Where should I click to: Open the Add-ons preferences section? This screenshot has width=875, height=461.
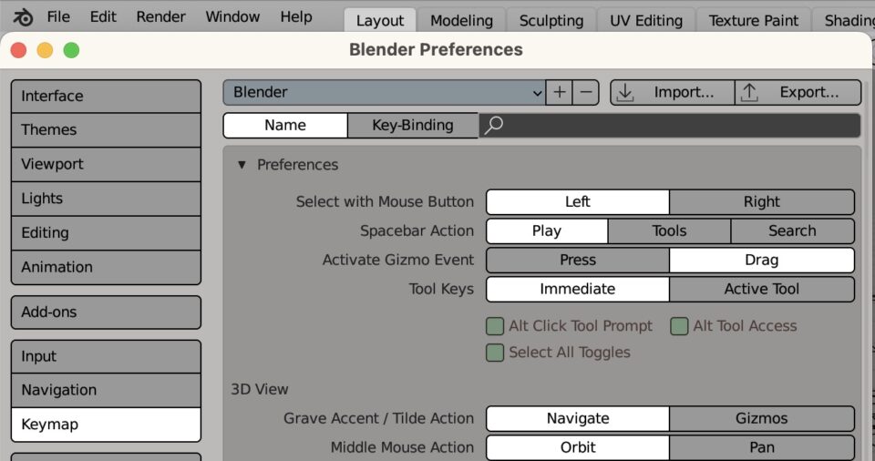tap(106, 312)
